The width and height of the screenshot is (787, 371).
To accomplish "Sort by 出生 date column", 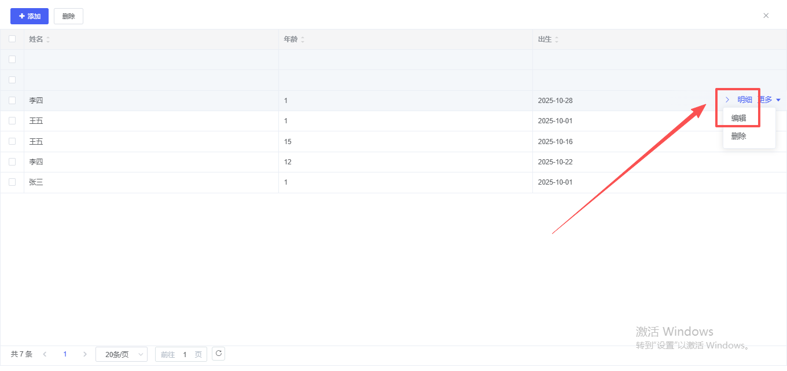I will click(557, 39).
